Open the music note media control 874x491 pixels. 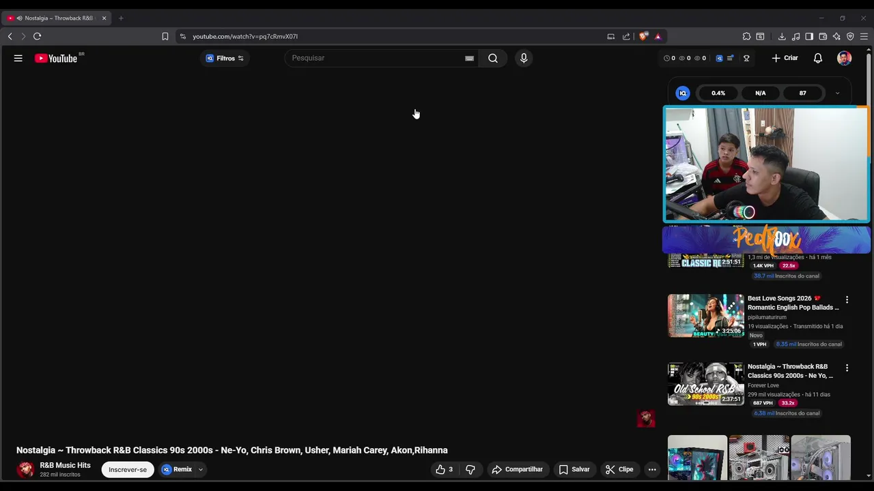click(795, 36)
